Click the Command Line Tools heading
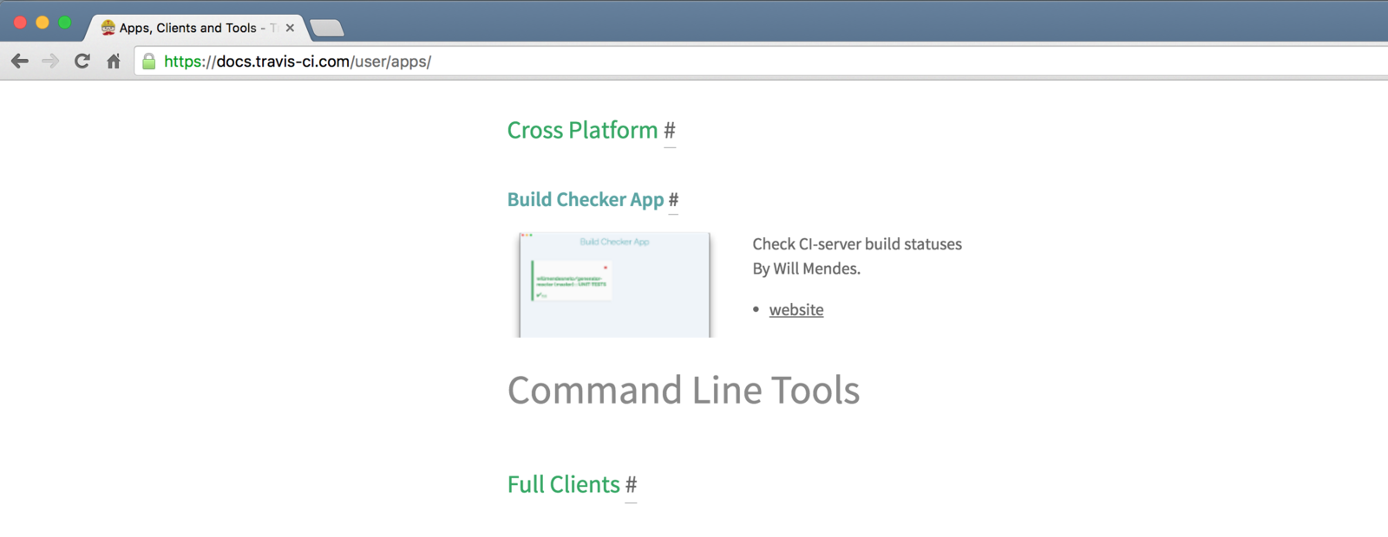 click(x=684, y=390)
